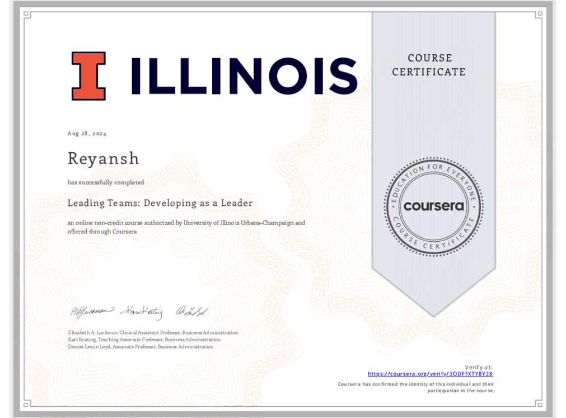566x418 pixels.
Task: Click the 'Coursera has confirmed the identity' note
Action: [x=416, y=387]
